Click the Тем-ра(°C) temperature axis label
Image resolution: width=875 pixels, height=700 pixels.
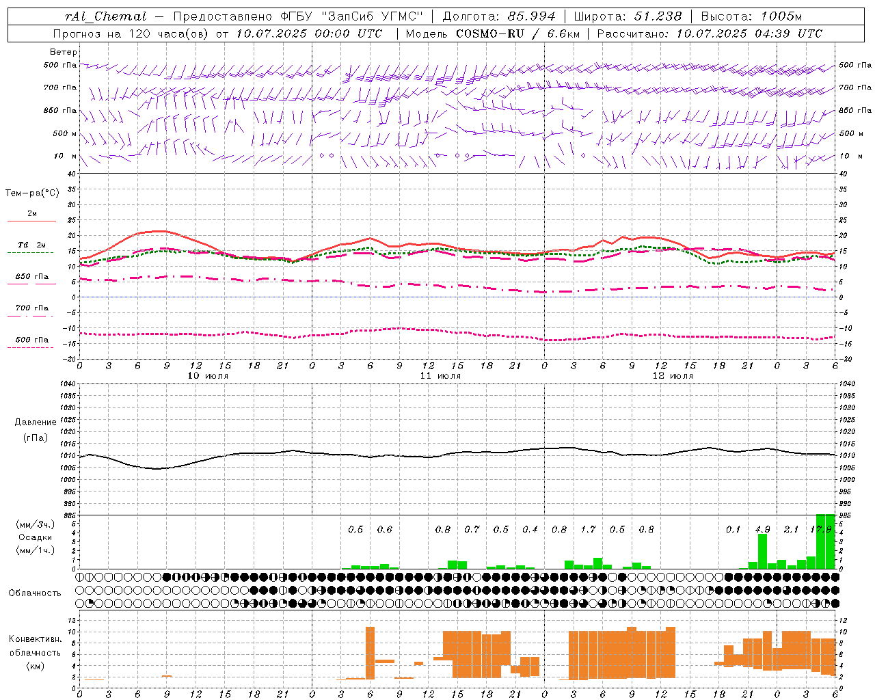click(33, 193)
